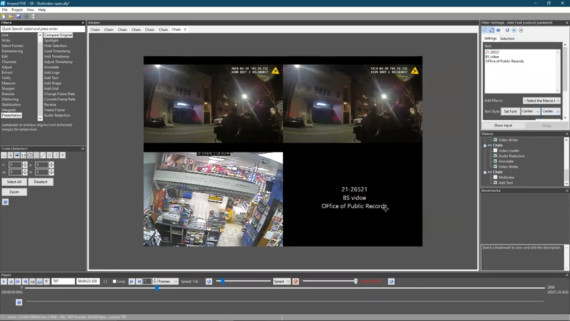Viewport: 570px width, 321px height.
Task: Toggle the Video Writer checkbox below Annotate
Action: click(x=495, y=166)
